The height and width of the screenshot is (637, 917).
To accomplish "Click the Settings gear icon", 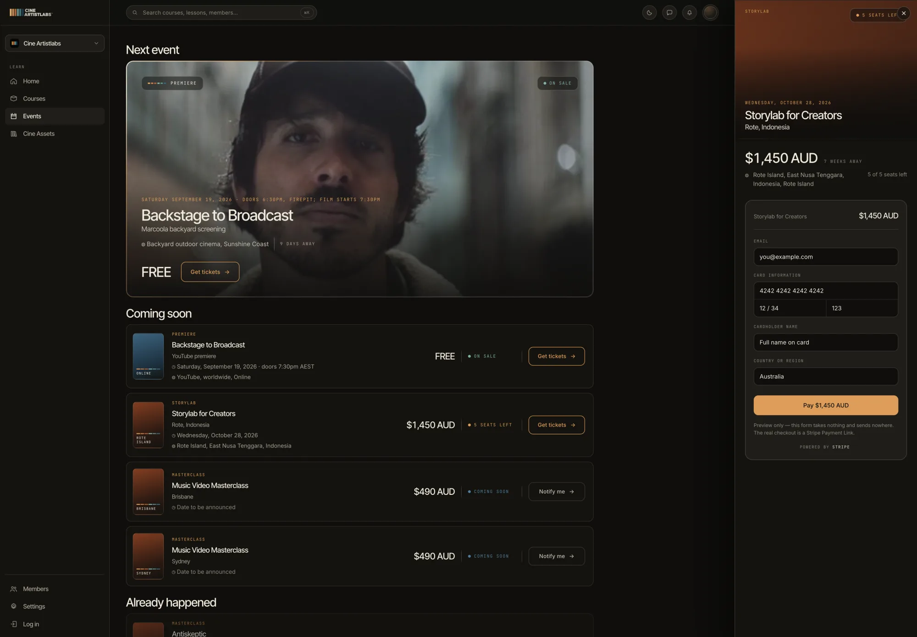I will click(14, 606).
